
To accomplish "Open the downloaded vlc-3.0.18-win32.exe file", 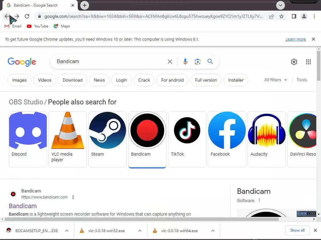I will coord(103,231).
